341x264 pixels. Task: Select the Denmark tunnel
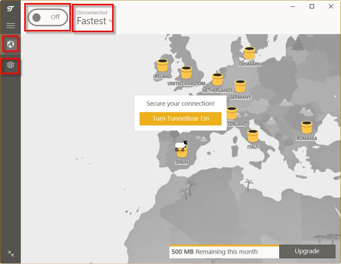point(249,53)
